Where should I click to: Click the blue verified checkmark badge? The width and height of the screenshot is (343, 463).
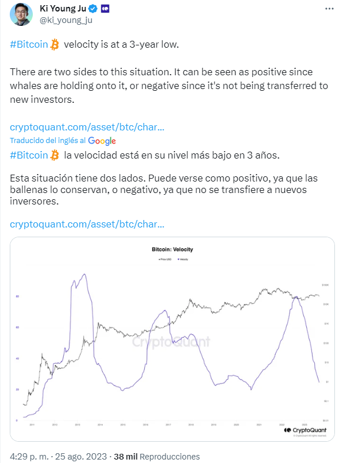(93, 9)
